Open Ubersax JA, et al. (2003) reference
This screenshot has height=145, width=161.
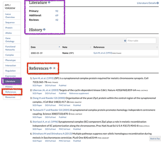click(x=46, y=90)
